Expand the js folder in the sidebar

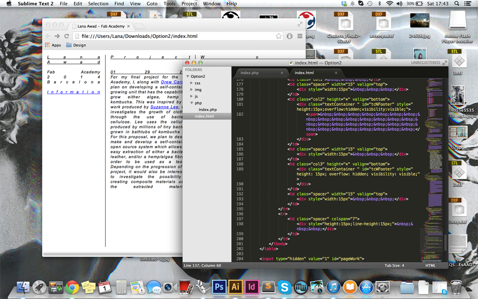click(x=191, y=96)
